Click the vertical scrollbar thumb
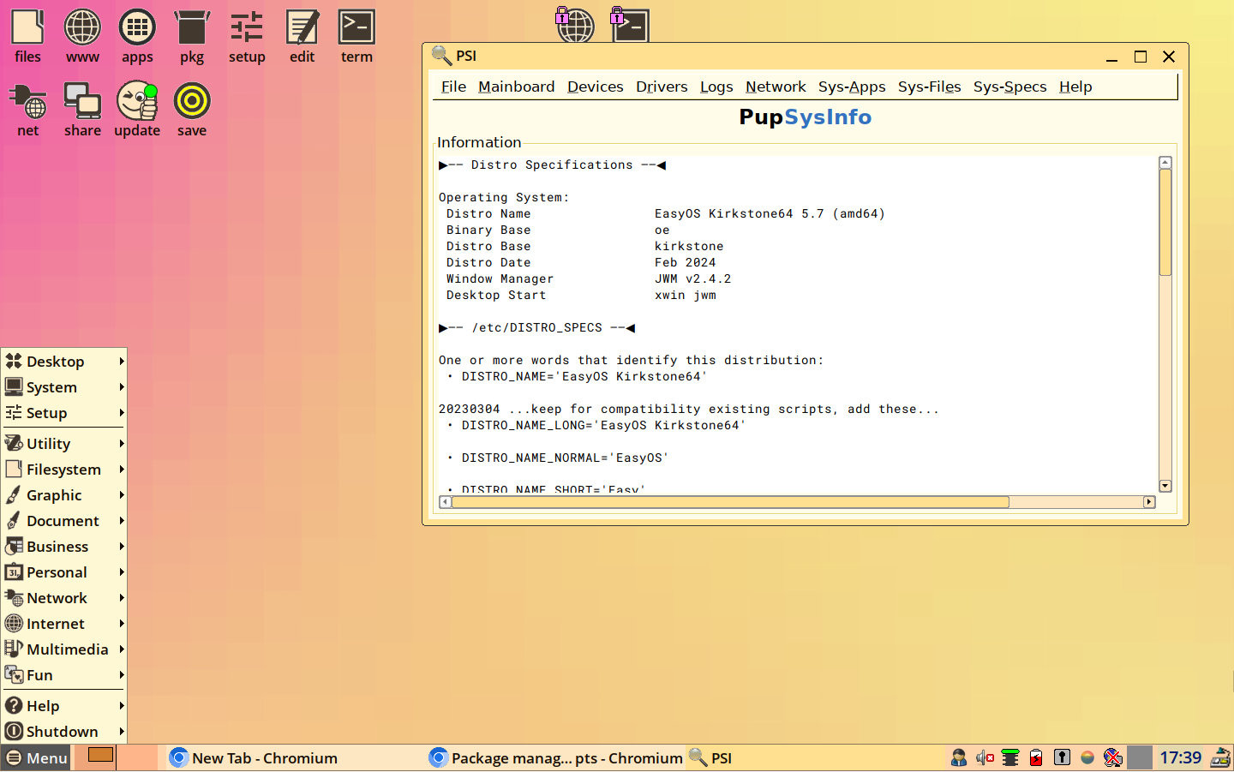This screenshot has height=772, width=1234. [1165, 222]
